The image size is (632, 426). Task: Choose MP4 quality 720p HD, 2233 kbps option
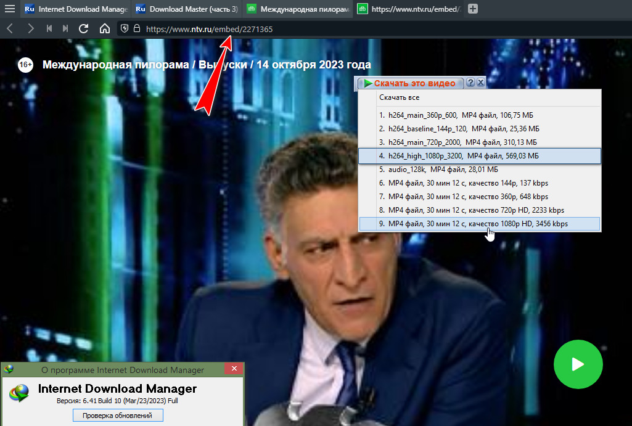(479, 210)
